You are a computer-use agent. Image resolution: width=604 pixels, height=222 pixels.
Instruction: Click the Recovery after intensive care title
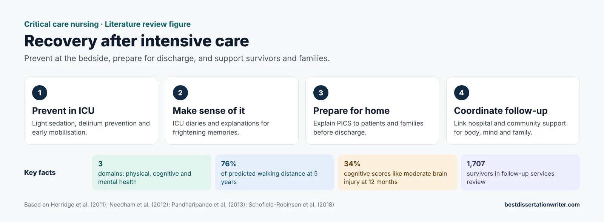[x=136, y=41]
